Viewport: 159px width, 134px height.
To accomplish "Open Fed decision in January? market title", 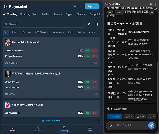I will tap(26, 42).
